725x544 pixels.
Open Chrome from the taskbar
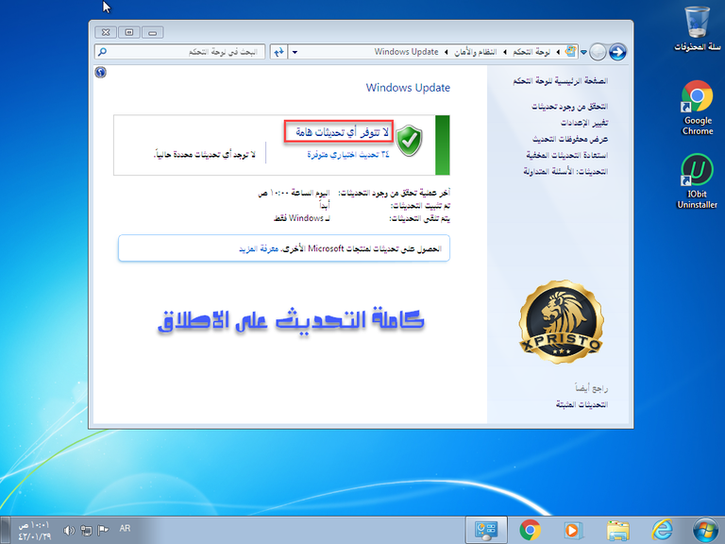(530, 530)
